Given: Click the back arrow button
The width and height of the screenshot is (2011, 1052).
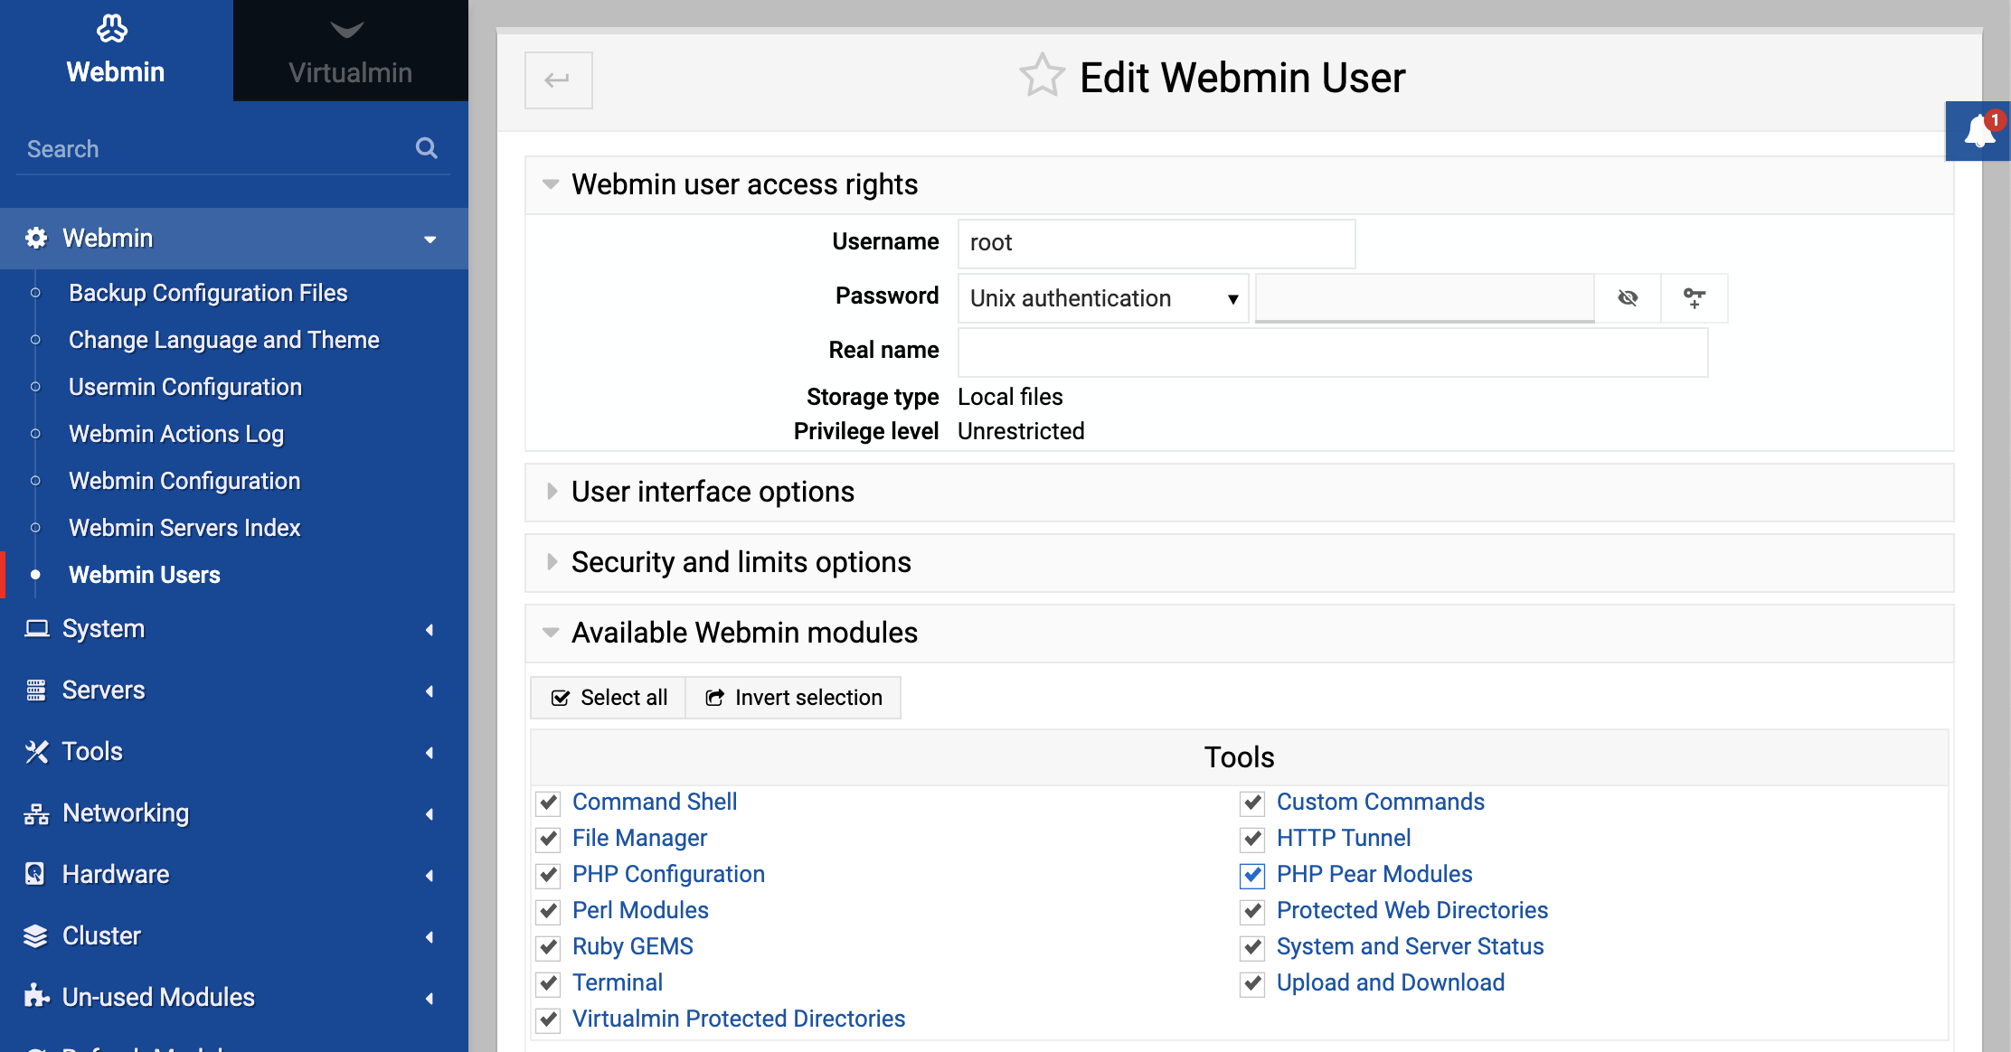Looking at the screenshot, I should pos(558,80).
